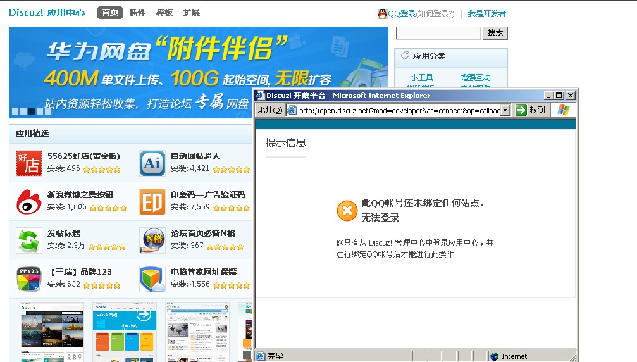Click the 发帖际遇 green arrows icon
Image resolution: width=637 pixels, height=362 pixels.
click(x=29, y=240)
